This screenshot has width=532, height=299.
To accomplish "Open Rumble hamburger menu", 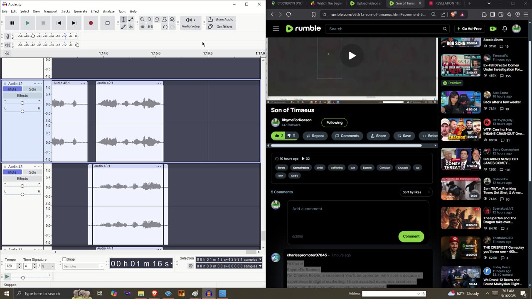I will 276,29.
